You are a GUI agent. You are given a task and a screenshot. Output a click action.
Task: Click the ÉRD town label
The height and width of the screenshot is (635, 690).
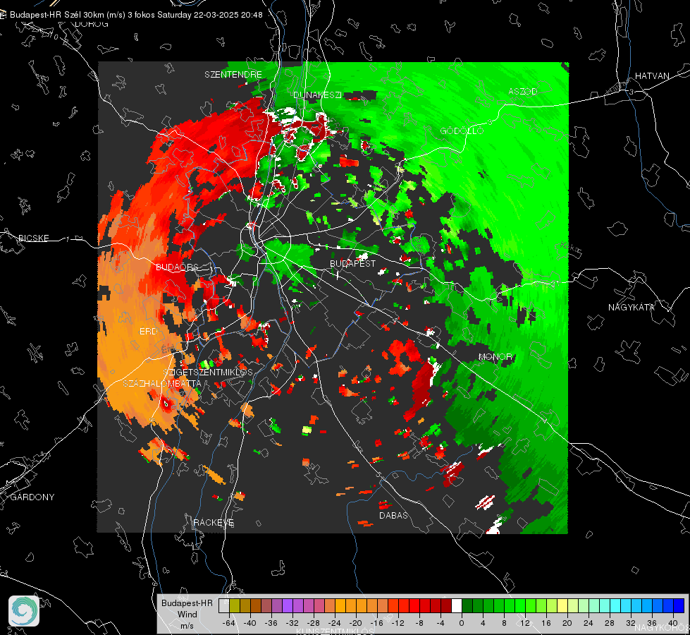click(x=148, y=332)
